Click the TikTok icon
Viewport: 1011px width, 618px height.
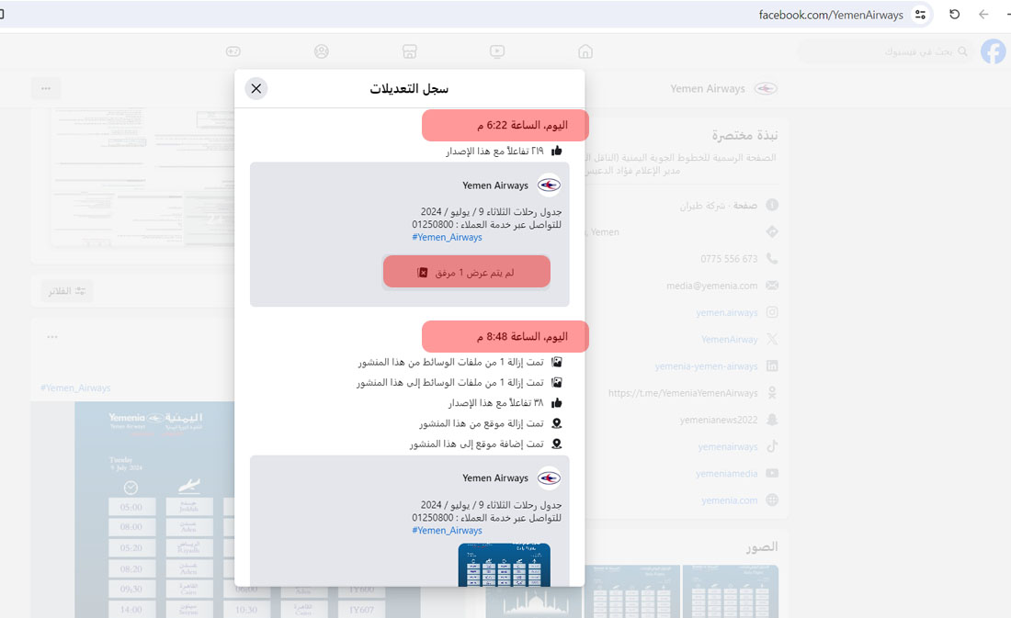772,446
